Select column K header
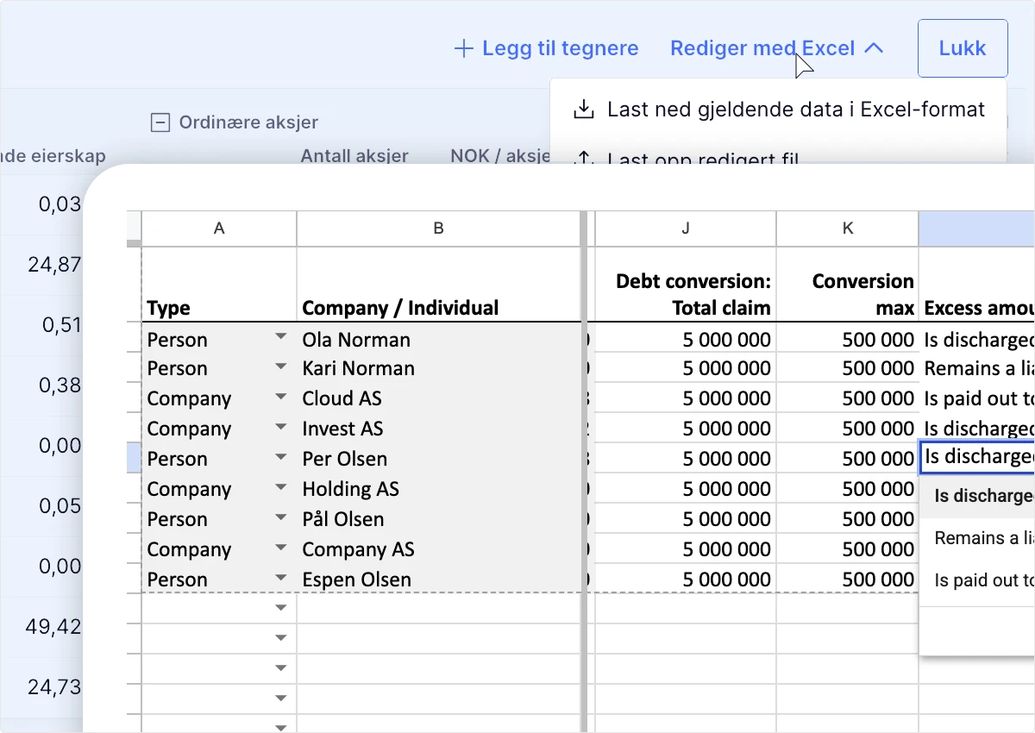1035x733 pixels. (x=848, y=229)
